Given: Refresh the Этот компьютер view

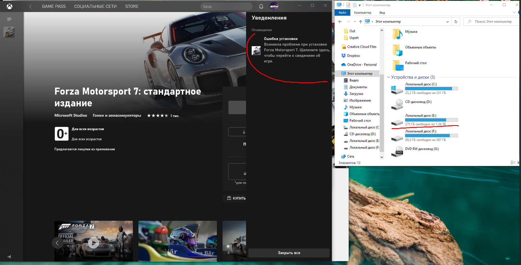Looking at the screenshot, I should [x=456, y=22].
